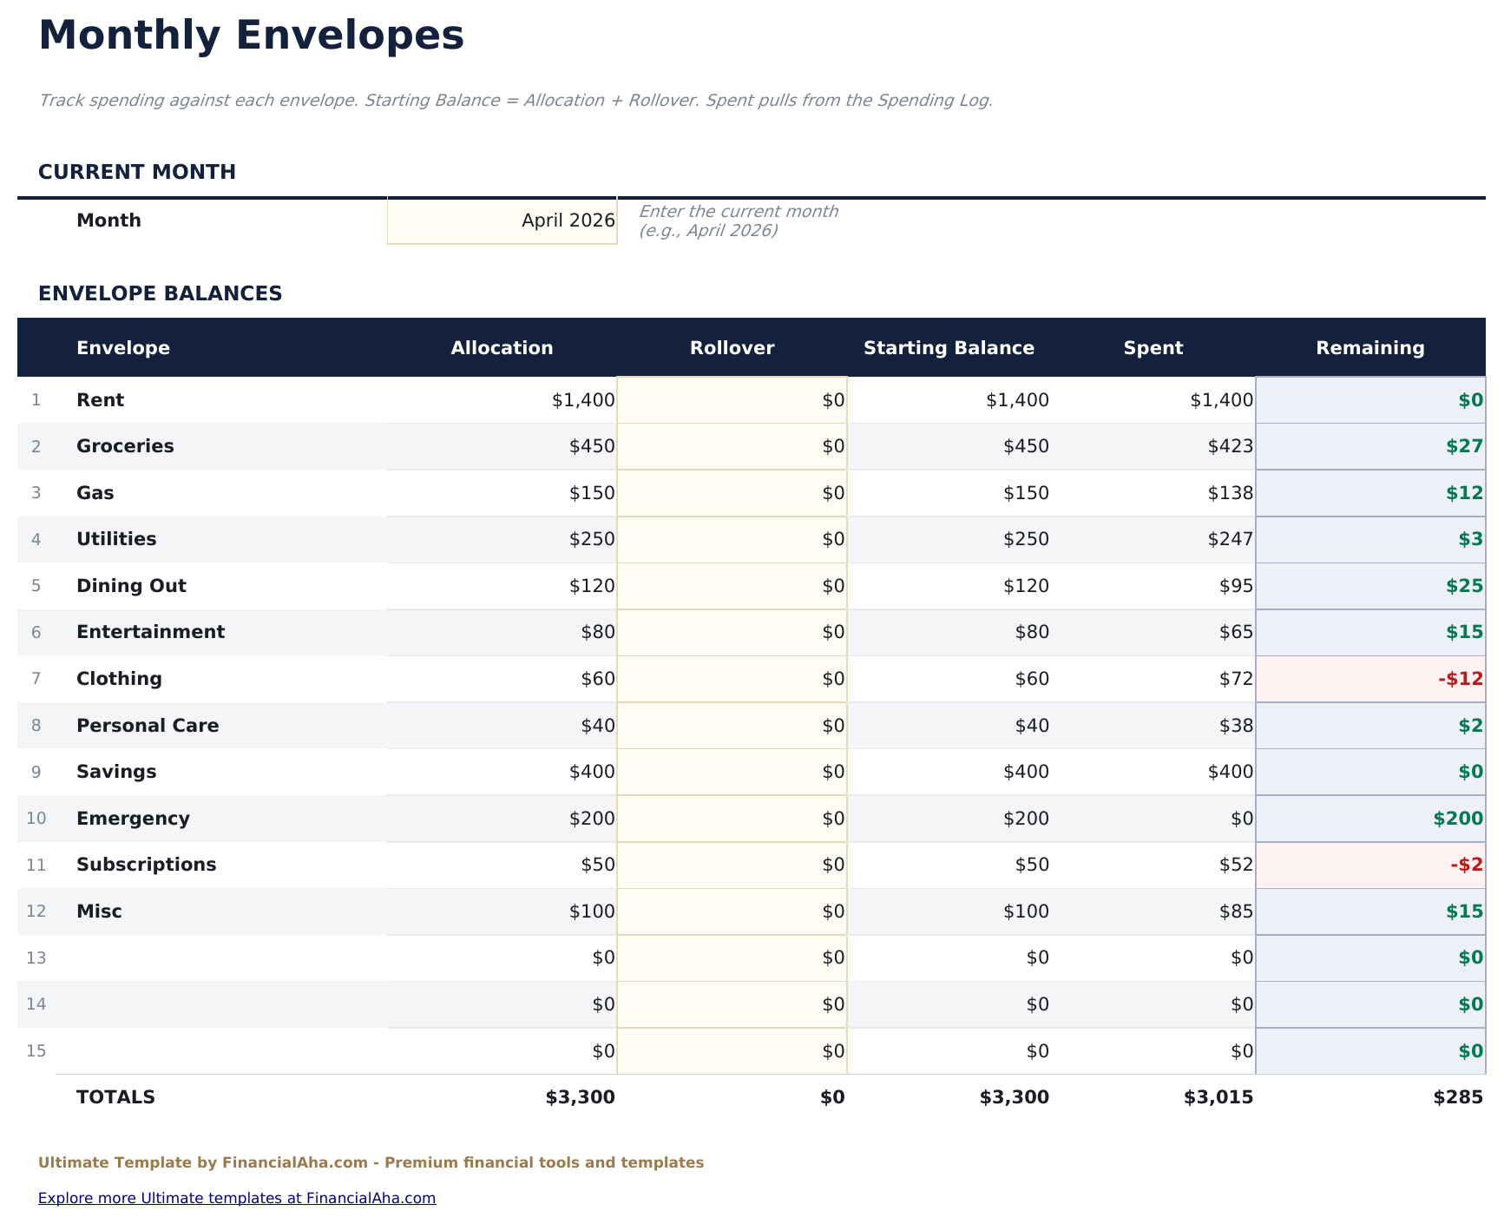The image size is (1504, 1224).
Task: Edit the Rollover cell for Rent
Action: pos(732,399)
